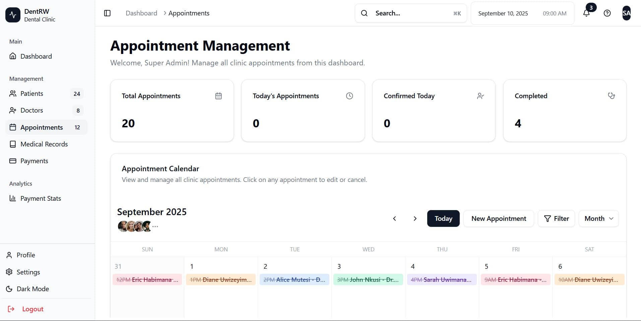Screen dimensions: 641x321
Task: Open the help icon
Action: point(607,13)
